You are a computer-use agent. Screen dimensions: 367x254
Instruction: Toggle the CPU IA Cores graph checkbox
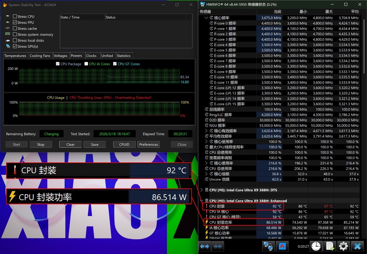[86, 64]
